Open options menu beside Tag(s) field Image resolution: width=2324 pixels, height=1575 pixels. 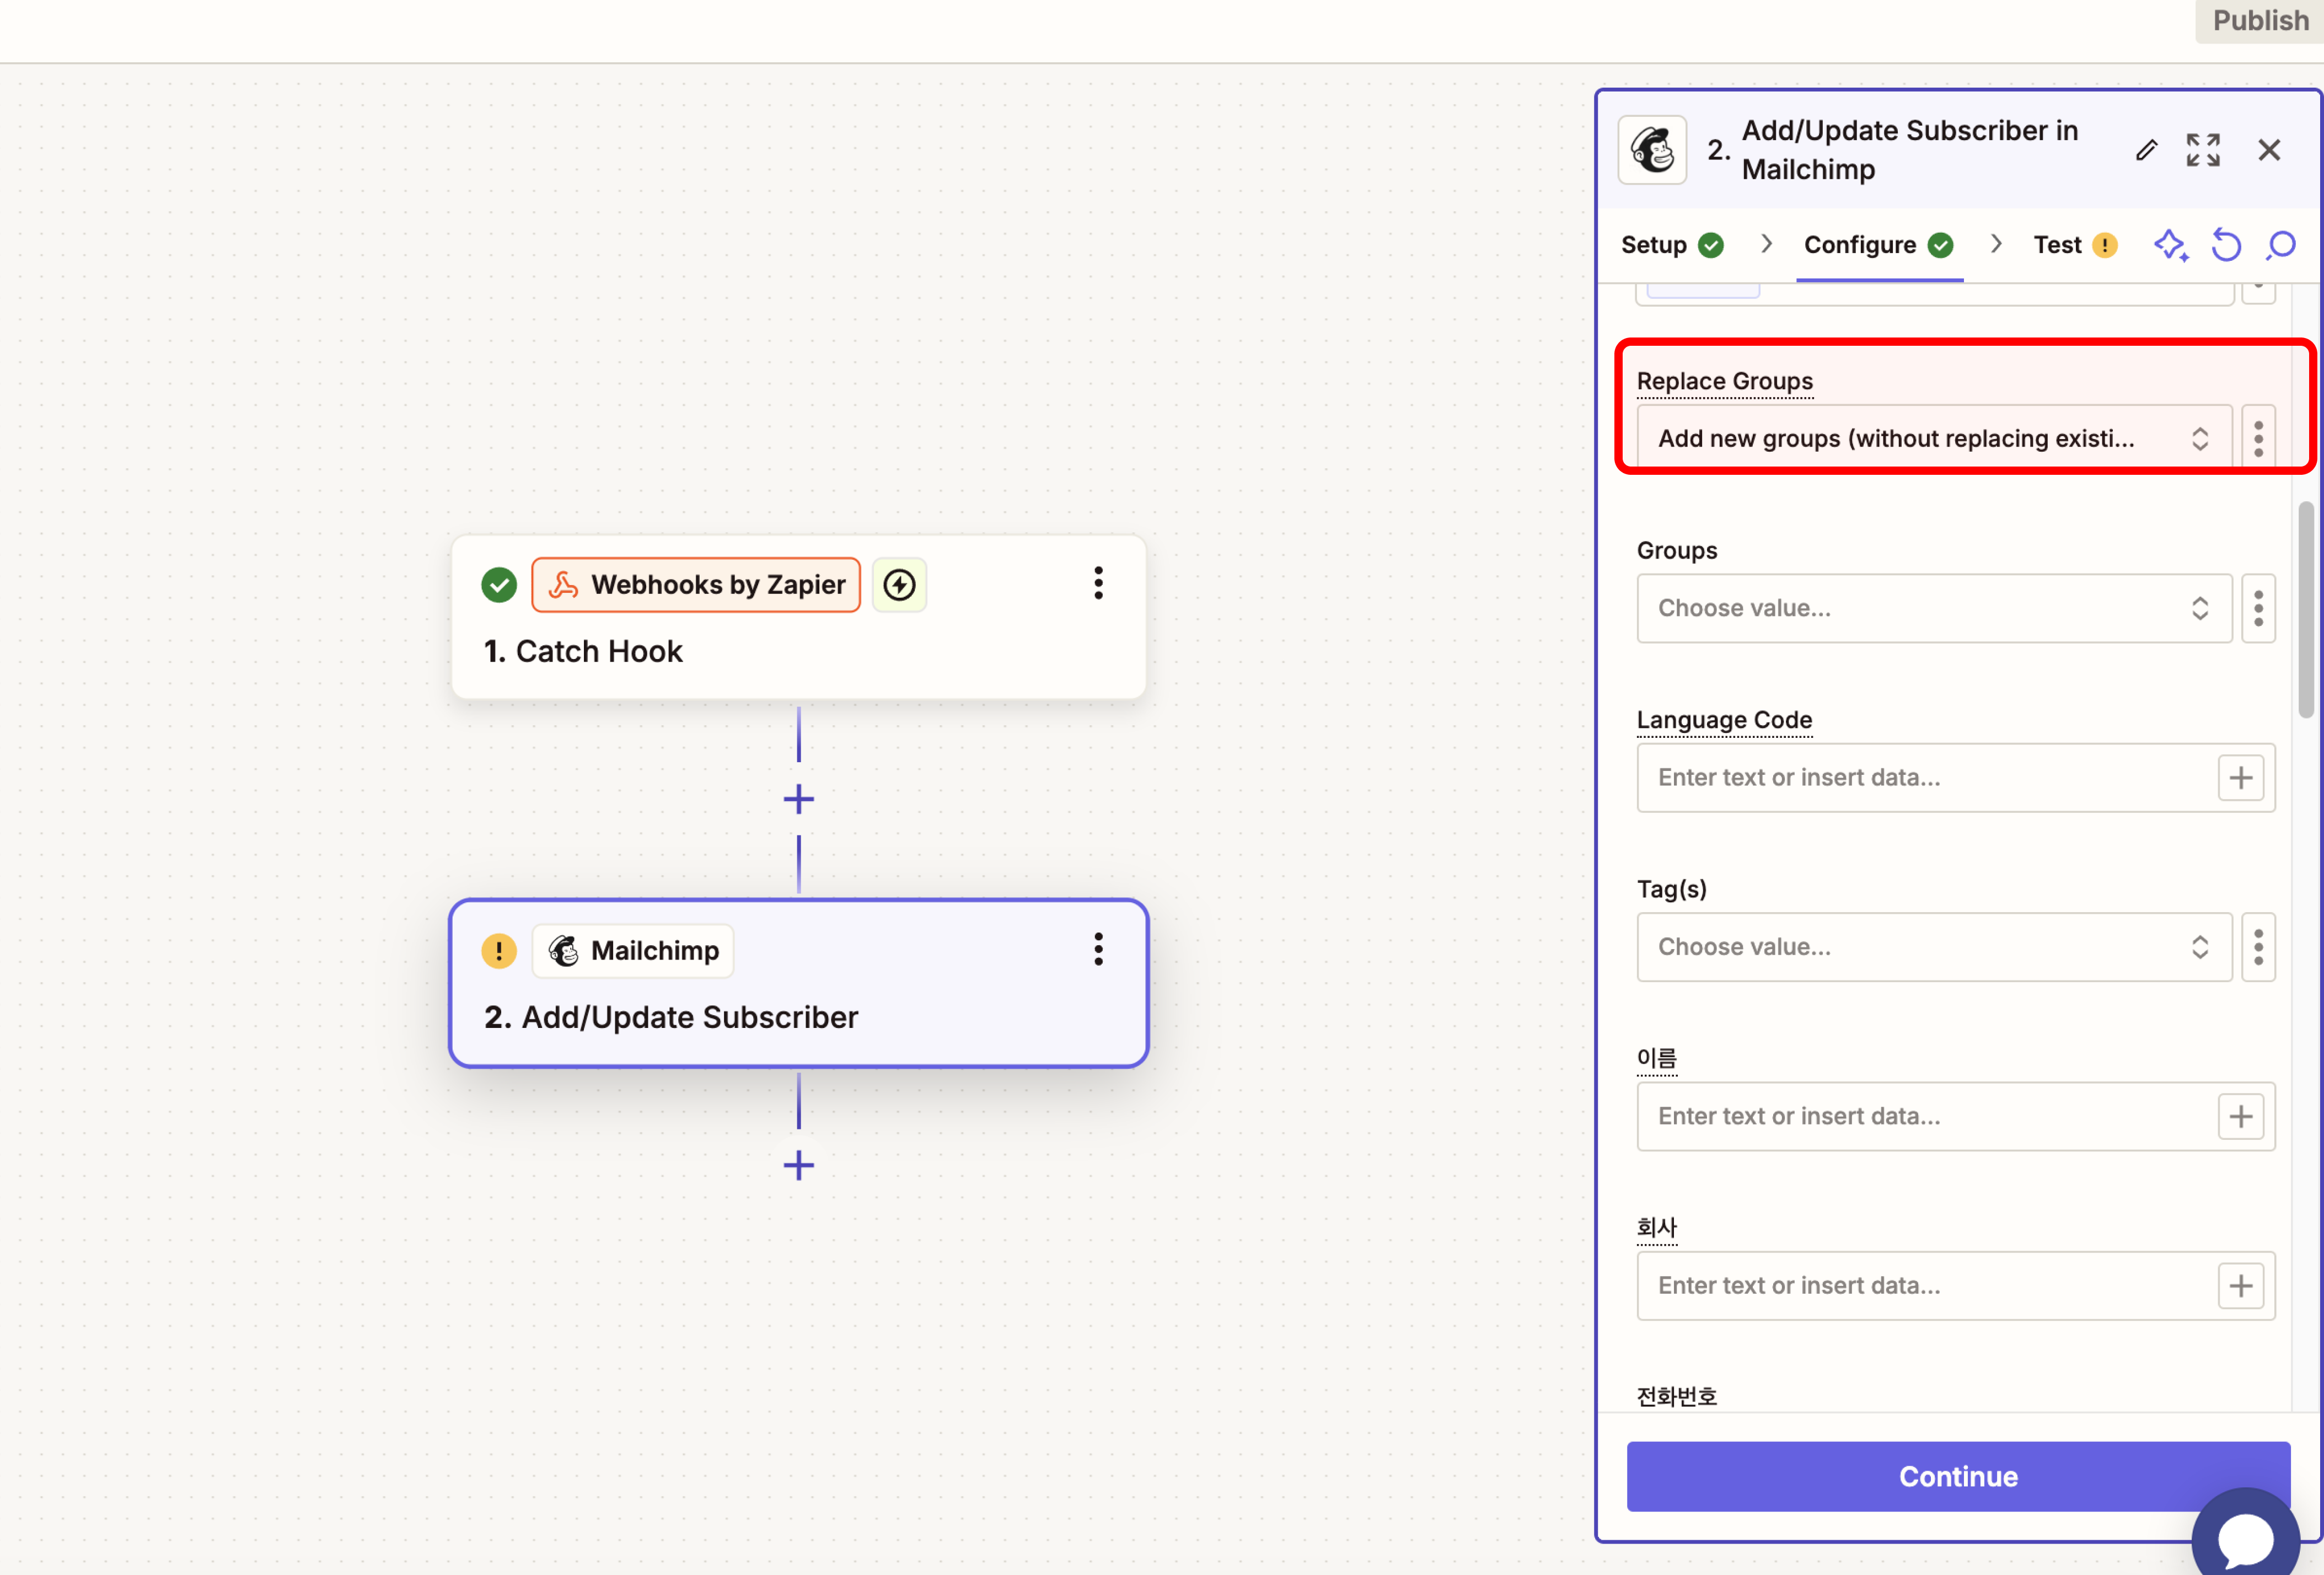point(2258,947)
